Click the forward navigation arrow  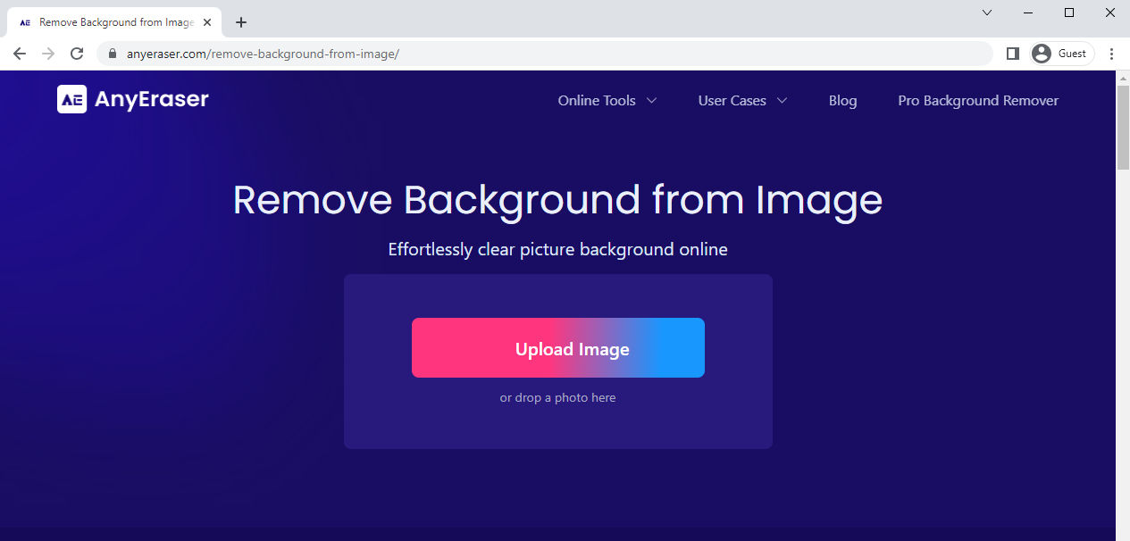(47, 54)
